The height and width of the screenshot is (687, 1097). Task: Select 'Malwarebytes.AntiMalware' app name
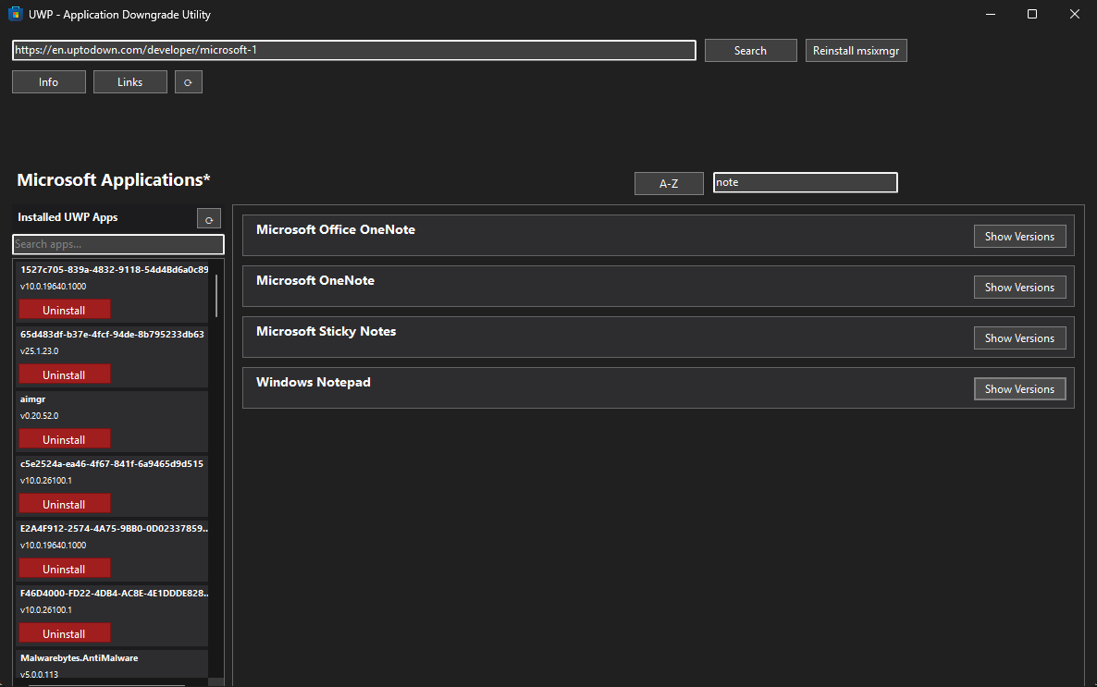tap(79, 658)
